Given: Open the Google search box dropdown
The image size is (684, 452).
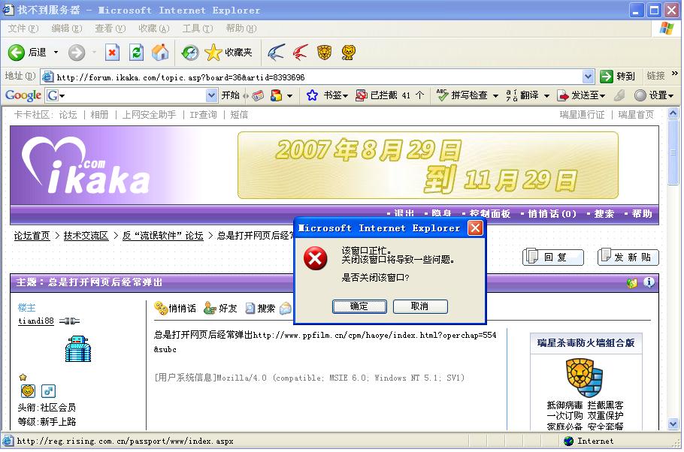Looking at the screenshot, I should click(211, 95).
